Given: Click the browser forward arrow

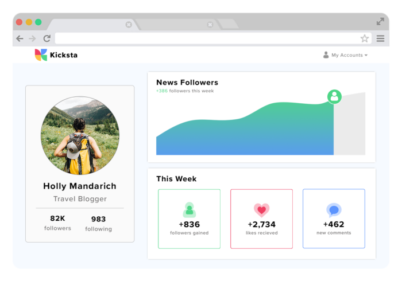Looking at the screenshot, I should 32,38.
